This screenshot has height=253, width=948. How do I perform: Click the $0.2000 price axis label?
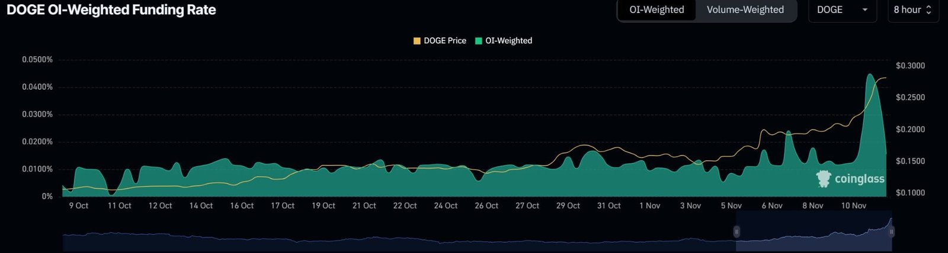(910, 129)
